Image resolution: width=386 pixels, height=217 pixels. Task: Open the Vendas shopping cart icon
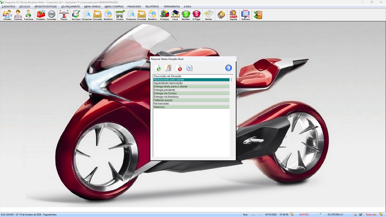click(x=120, y=15)
